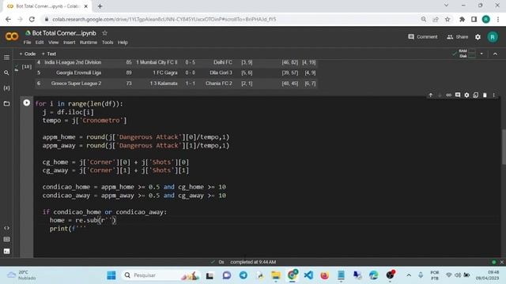Viewport: 506px width, 284px height.
Task: Copy link to cell
Action: tap(448, 95)
